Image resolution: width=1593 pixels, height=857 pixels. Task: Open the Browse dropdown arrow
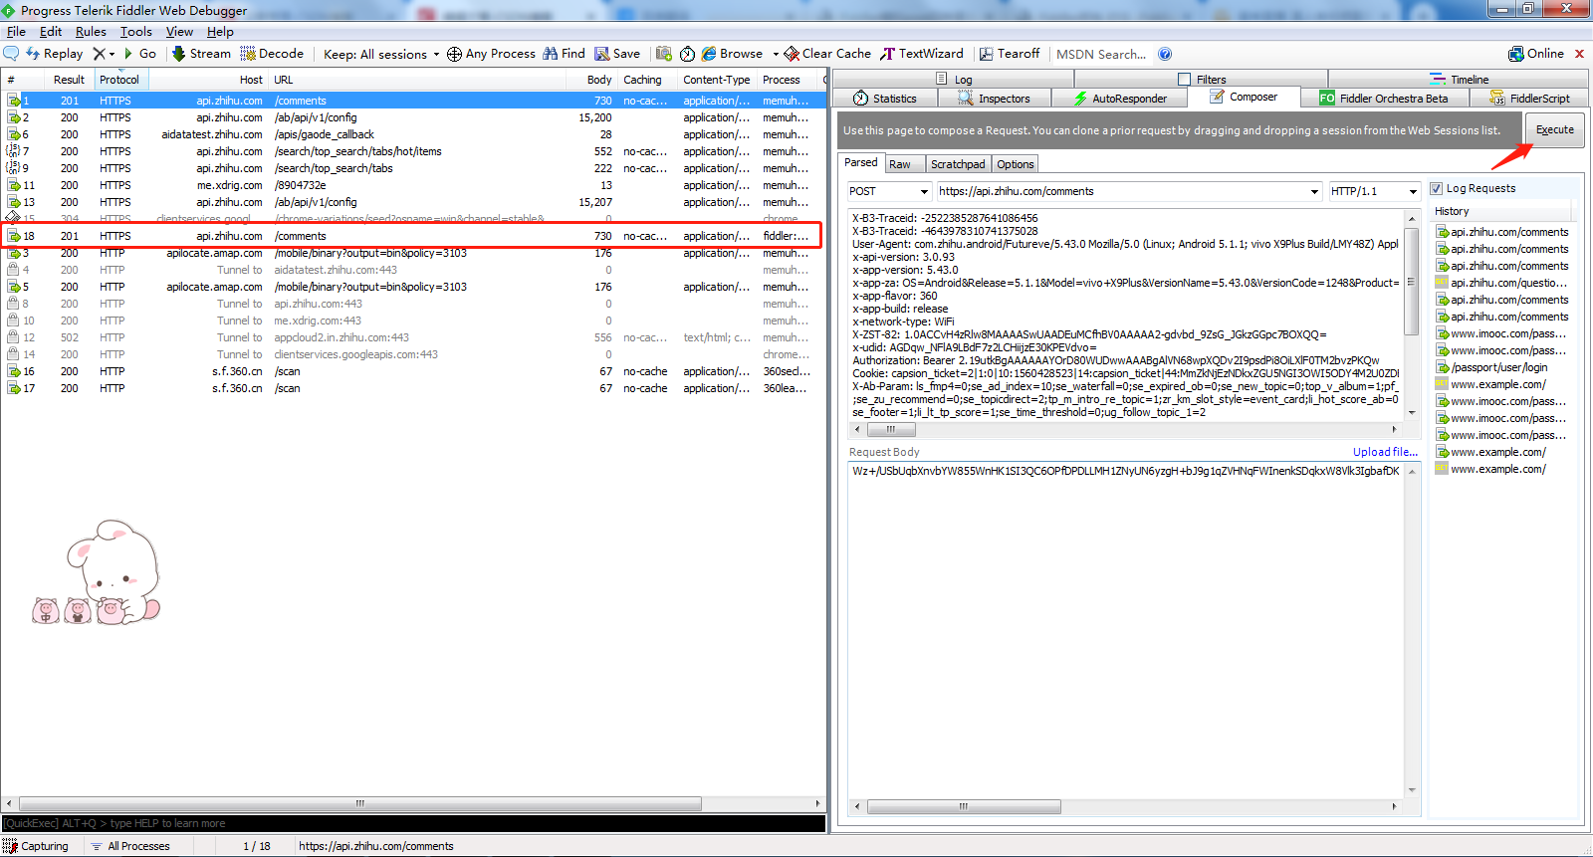tap(776, 55)
